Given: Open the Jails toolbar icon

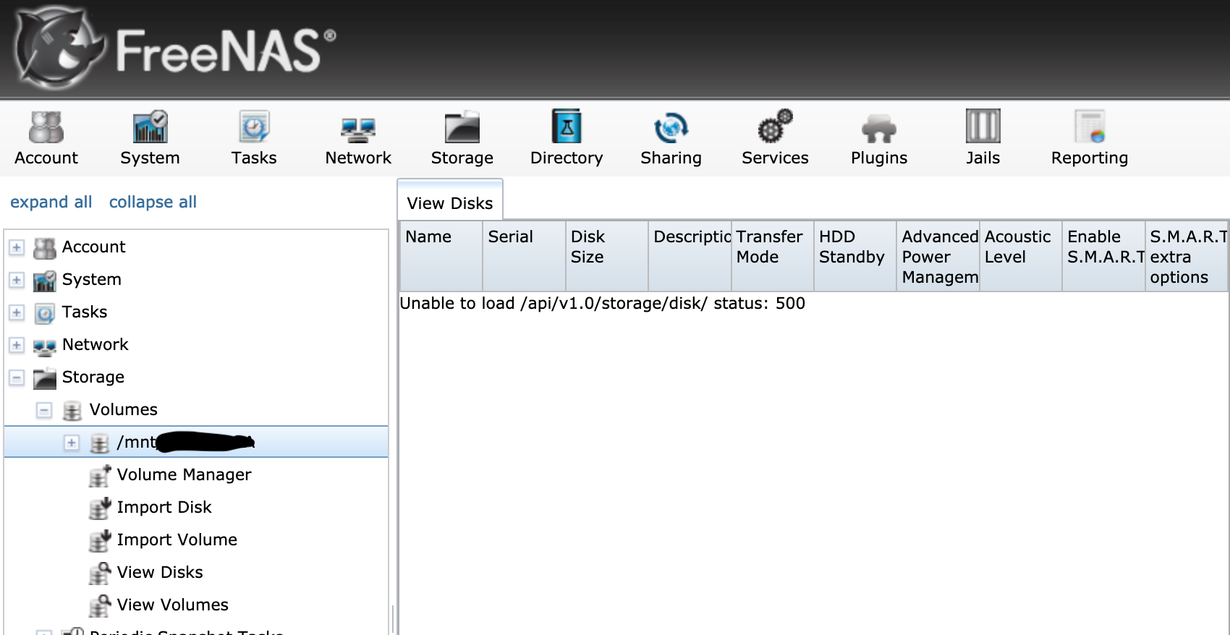Looking at the screenshot, I should click(983, 126).
